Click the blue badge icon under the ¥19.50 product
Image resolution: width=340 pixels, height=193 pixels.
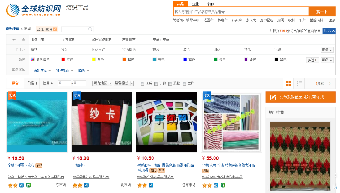pyautogui.click(x=21, y=185)
